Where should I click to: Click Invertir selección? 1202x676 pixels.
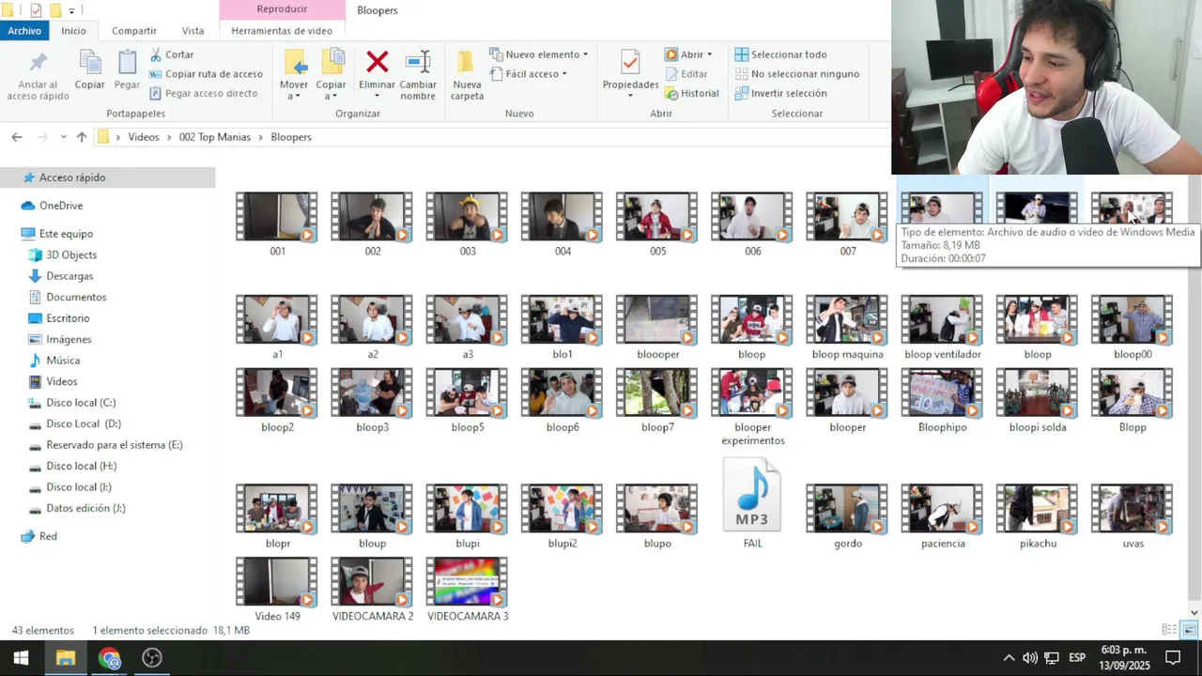[780, 93]
